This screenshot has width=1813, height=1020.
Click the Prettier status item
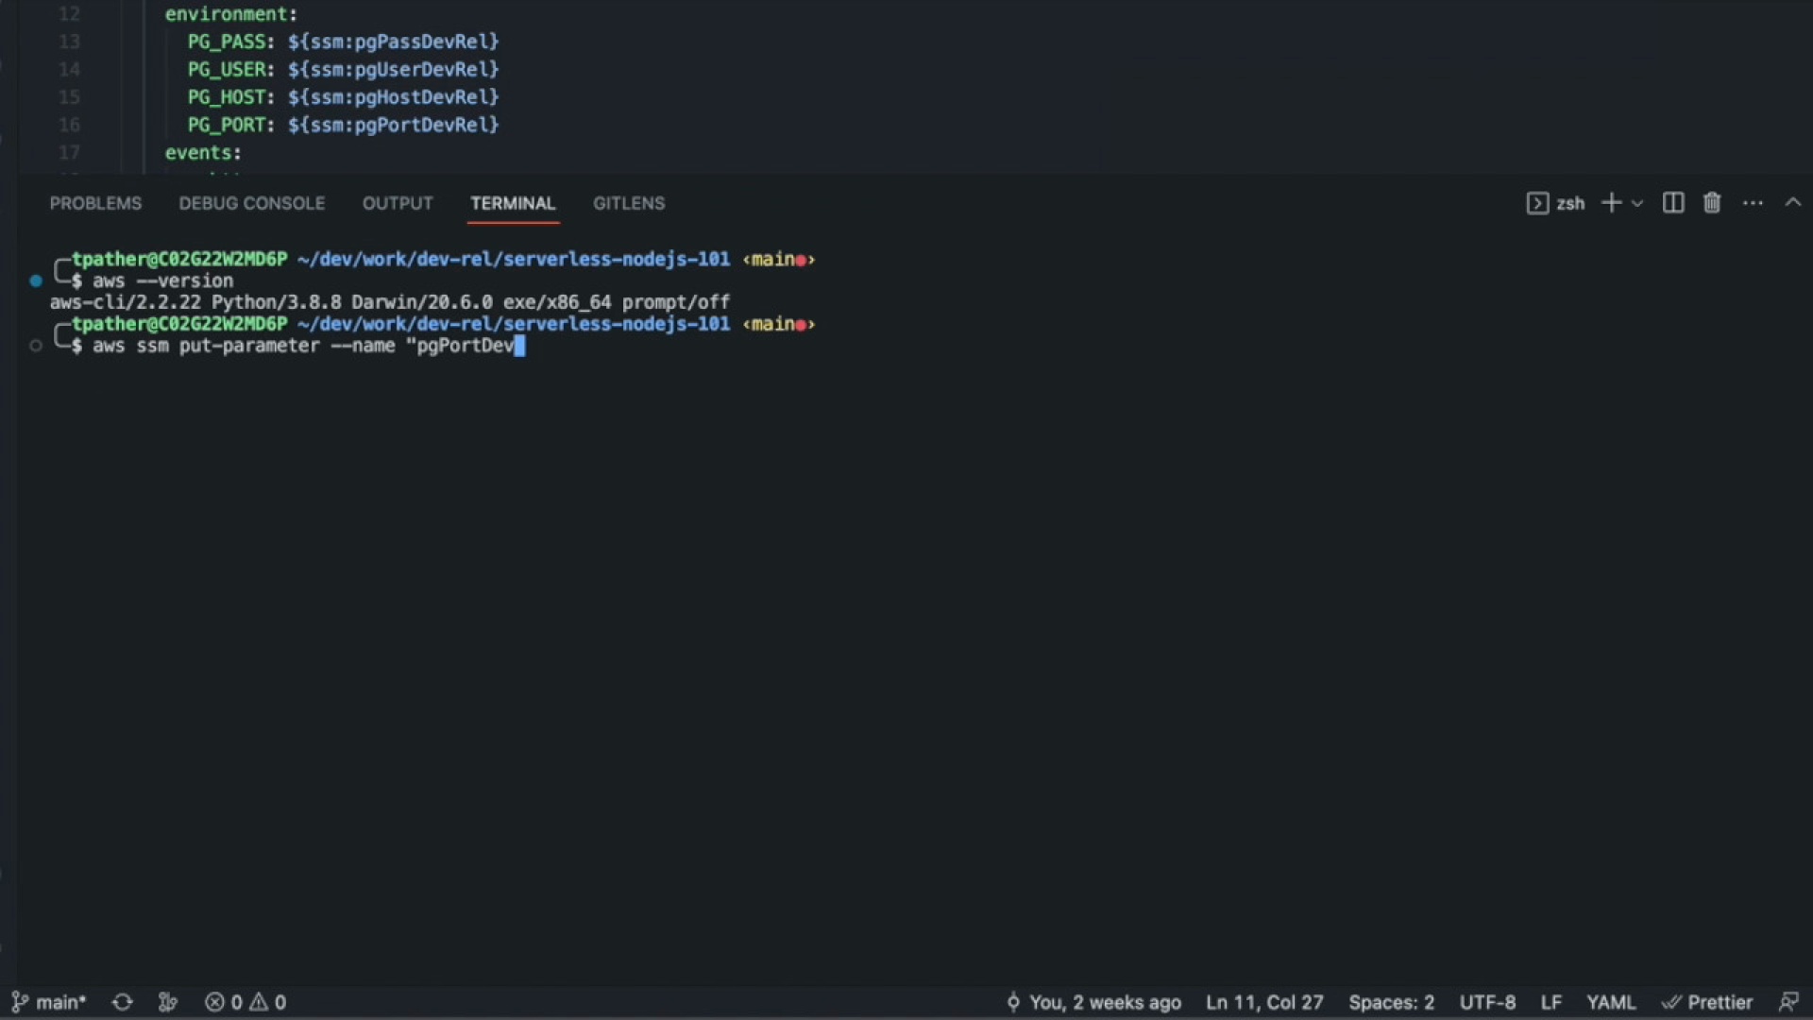coord(1707,1002)
